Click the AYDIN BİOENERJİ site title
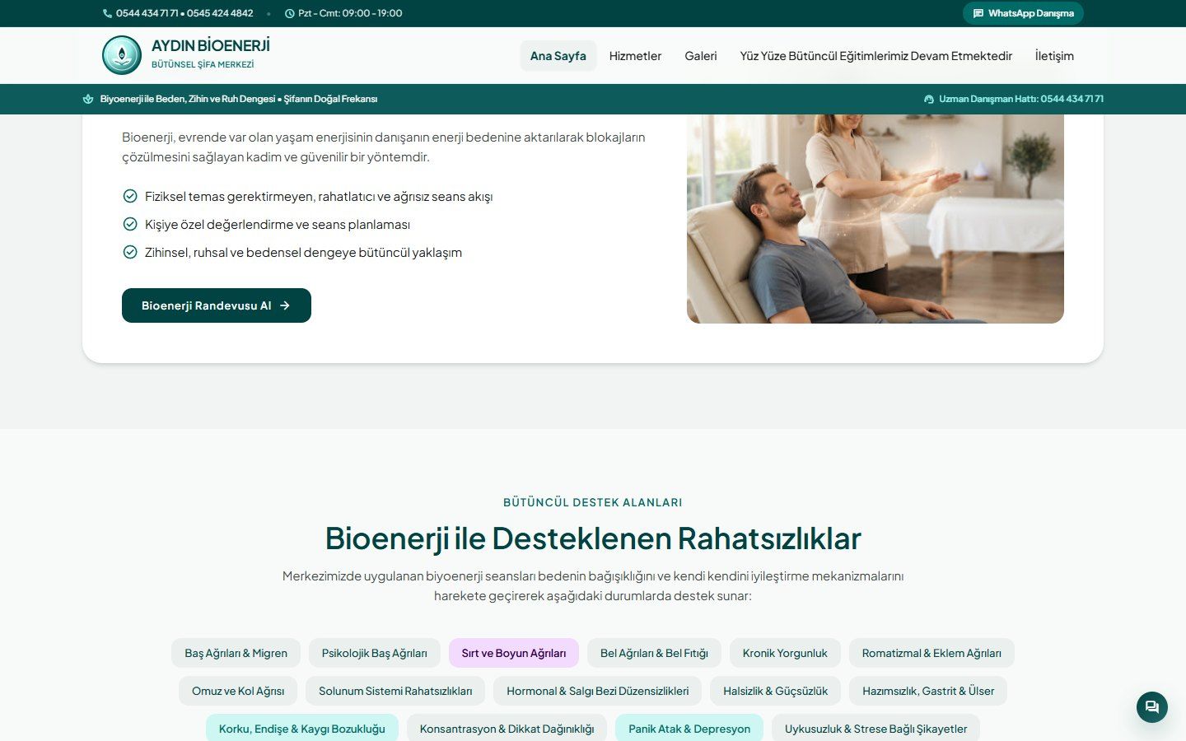Screen dimensions: 1186x741 tap(211, 45)
